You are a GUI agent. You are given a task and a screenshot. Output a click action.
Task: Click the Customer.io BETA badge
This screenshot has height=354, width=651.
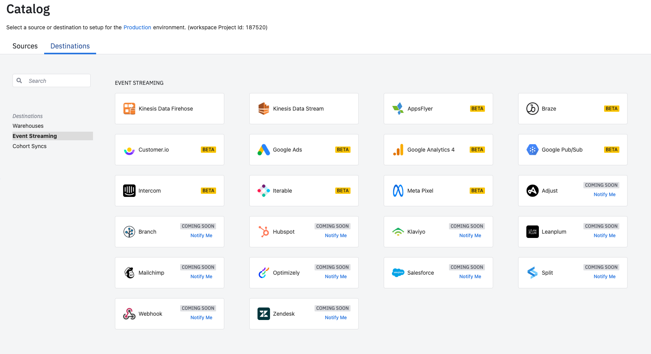coord(208,150)
